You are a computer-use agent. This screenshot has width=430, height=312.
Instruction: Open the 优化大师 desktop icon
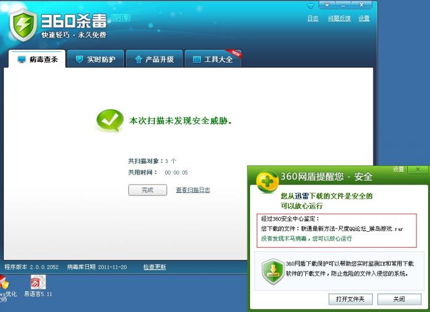tap(7, 289)
